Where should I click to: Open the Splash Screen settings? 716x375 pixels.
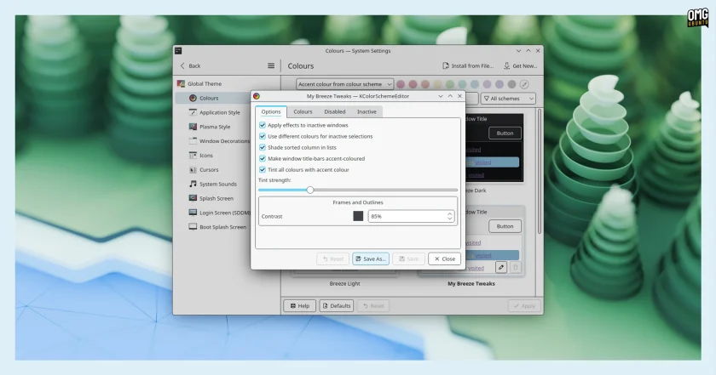[x=213, y=198]
